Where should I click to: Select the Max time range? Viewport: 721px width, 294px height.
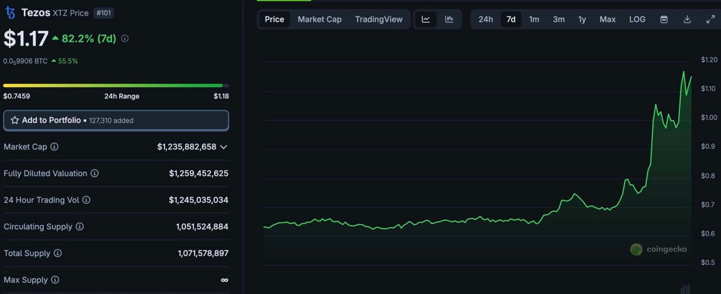[607, 19]
